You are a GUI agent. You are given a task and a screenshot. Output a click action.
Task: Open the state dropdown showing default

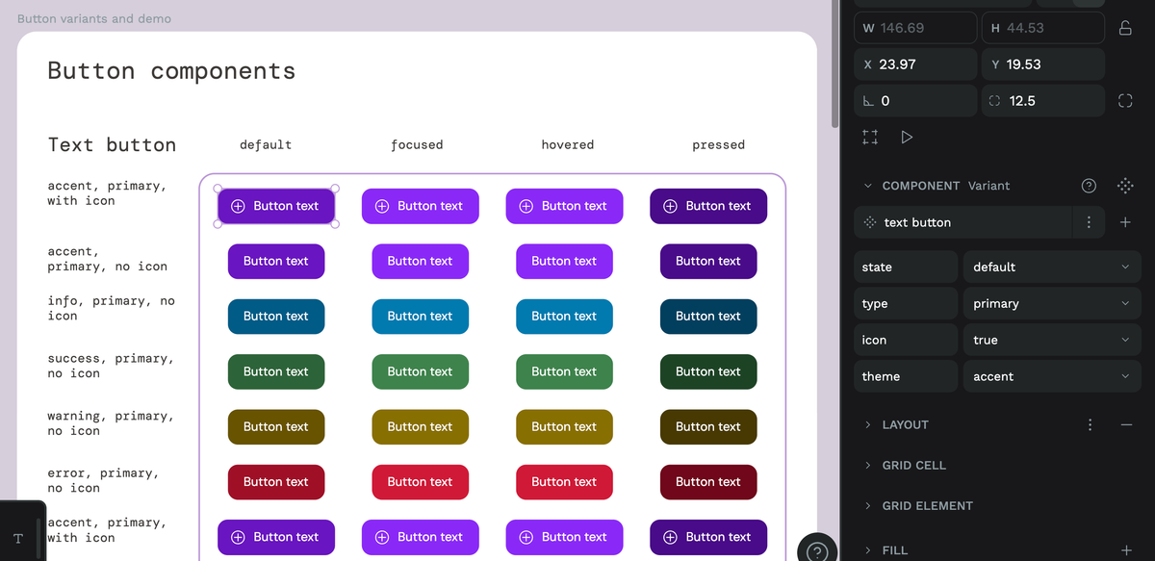[x=1051, y=267]
